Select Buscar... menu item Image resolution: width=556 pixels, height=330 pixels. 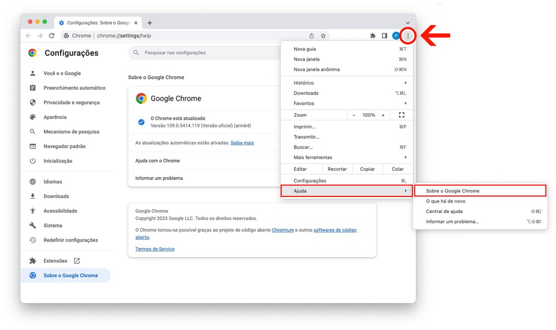(x=347, y=147)
